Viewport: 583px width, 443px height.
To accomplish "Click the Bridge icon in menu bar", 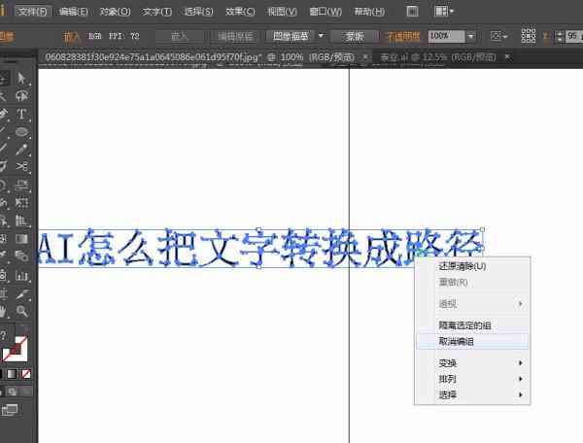I will click(412, 11).
